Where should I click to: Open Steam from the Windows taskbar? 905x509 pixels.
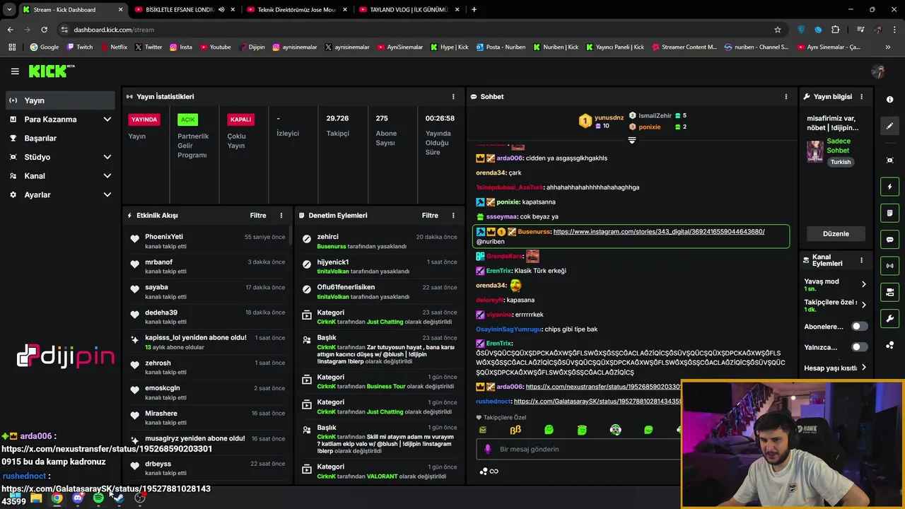coord(119,498)
